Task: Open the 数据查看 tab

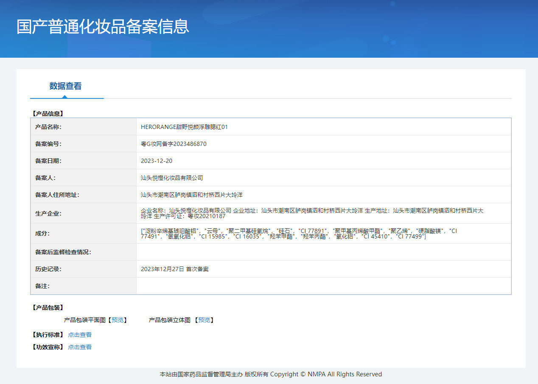Action: pyautogui.click(x=65, y=86)
